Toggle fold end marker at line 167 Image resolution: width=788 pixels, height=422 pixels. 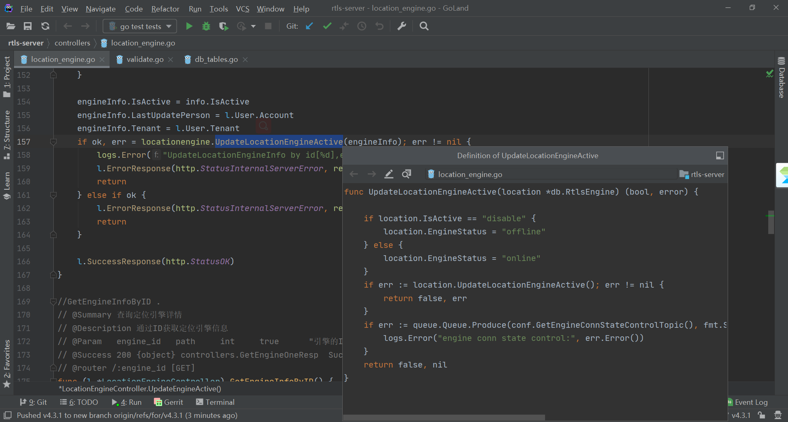pyautogui.click(x=53, y=275)
